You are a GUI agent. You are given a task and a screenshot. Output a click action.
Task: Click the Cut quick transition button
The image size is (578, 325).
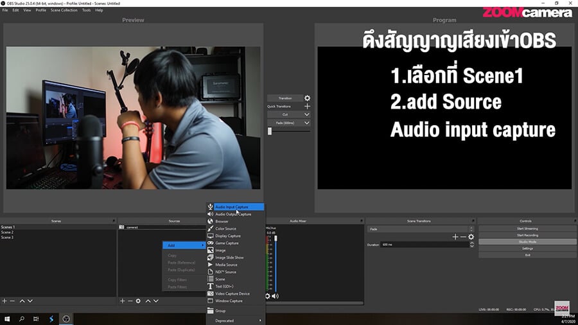(285, 114)
